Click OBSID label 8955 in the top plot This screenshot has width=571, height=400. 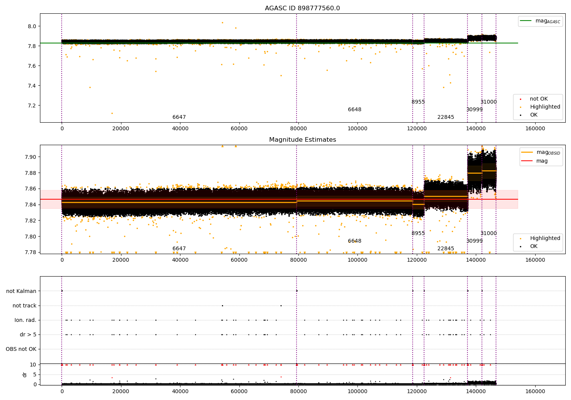418,102
